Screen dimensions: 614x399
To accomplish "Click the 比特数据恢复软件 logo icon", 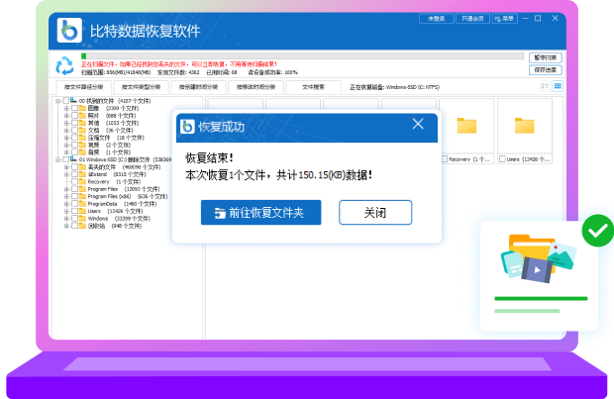I will (69, 30).
